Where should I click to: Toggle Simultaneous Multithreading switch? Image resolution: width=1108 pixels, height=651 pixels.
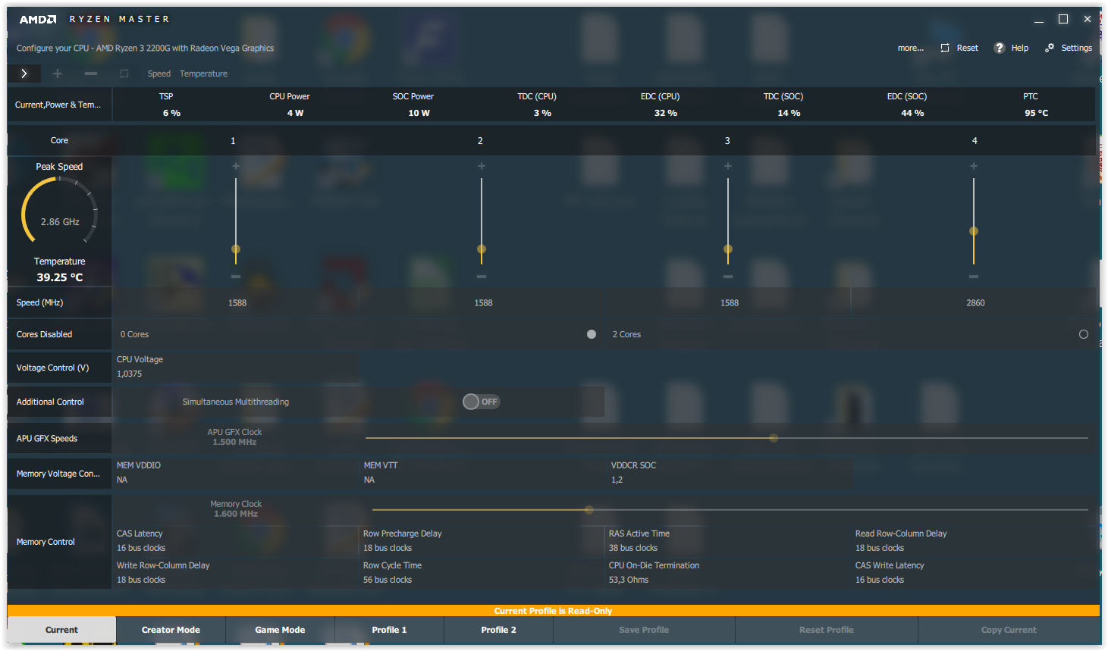481,402
